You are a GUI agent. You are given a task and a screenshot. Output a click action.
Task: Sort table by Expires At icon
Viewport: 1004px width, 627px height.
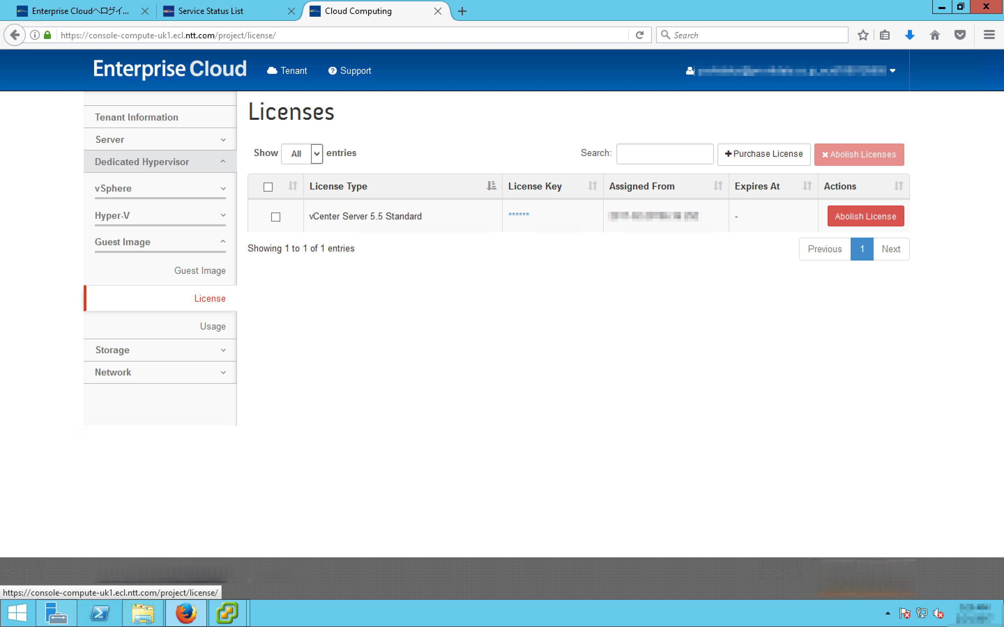[x=807, y=186]
